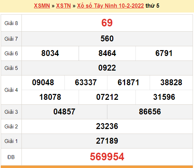194x168 pixels.
Task: Click the Giải 1 row label
Action: point(11,141)
